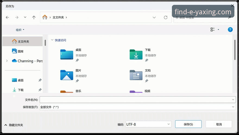The height and width of the screenshot is (135, 239).
Task: Select 主文件夹 in the navigation pane
Action: click(22, 41)
